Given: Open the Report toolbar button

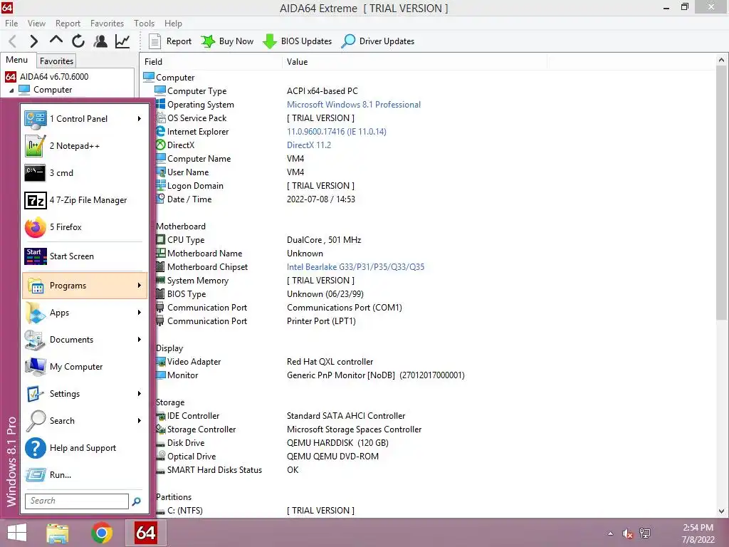Looking at the screenshot, I should pos(169,41).
